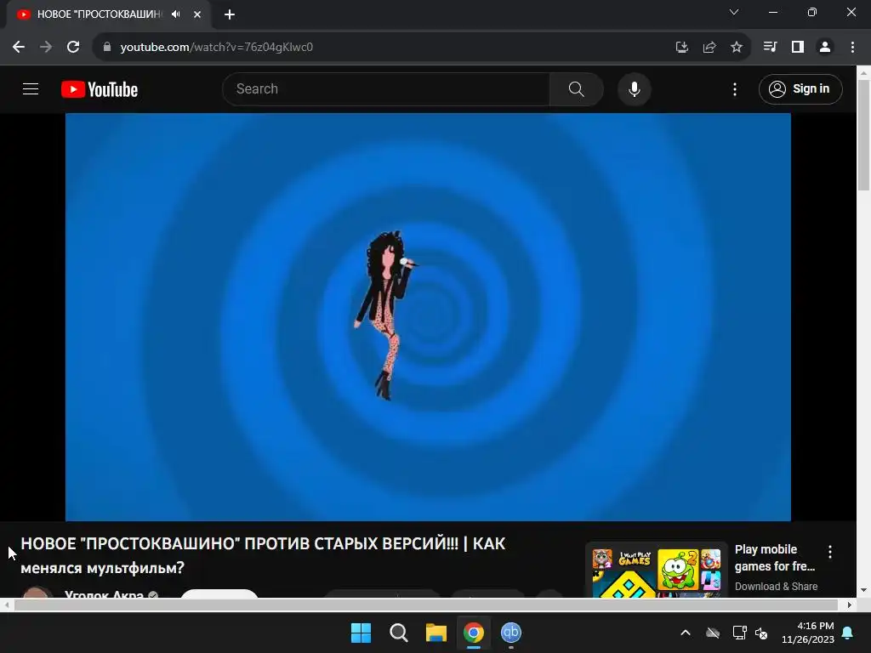Viewport: 871px width, 653px height.
Task: Click the address bar URL
Action: pos(217,48)
